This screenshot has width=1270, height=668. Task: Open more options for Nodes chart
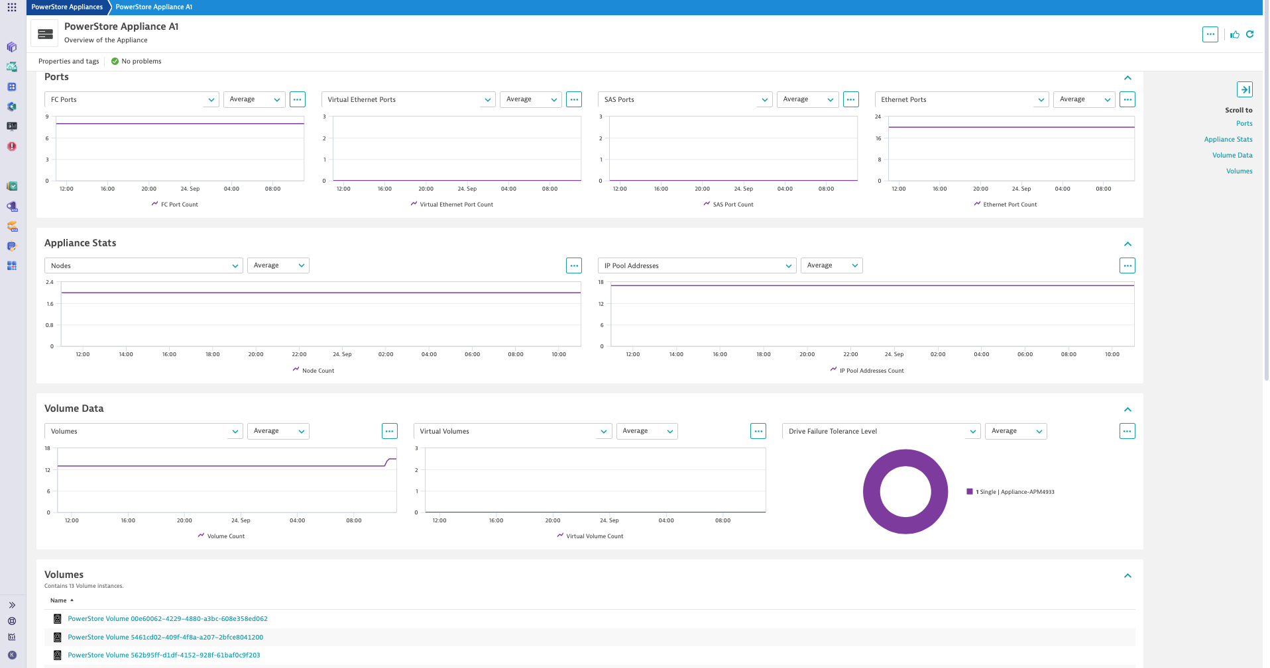574,265
